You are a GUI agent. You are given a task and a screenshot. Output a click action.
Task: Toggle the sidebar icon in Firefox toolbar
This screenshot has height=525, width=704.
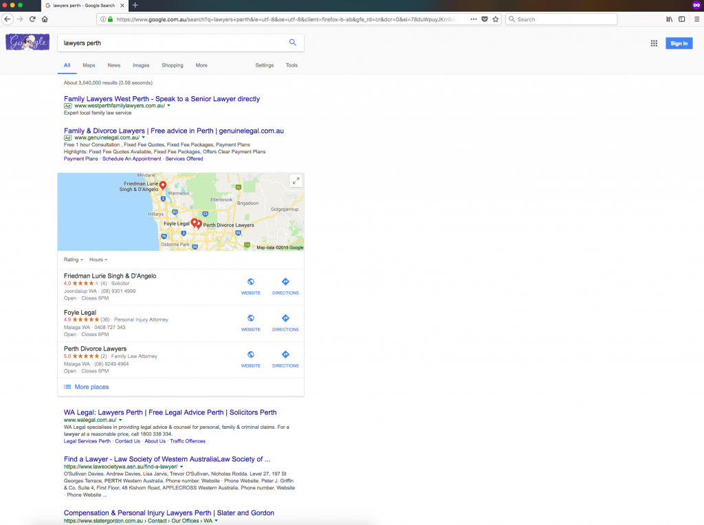[x=681, y=19]
